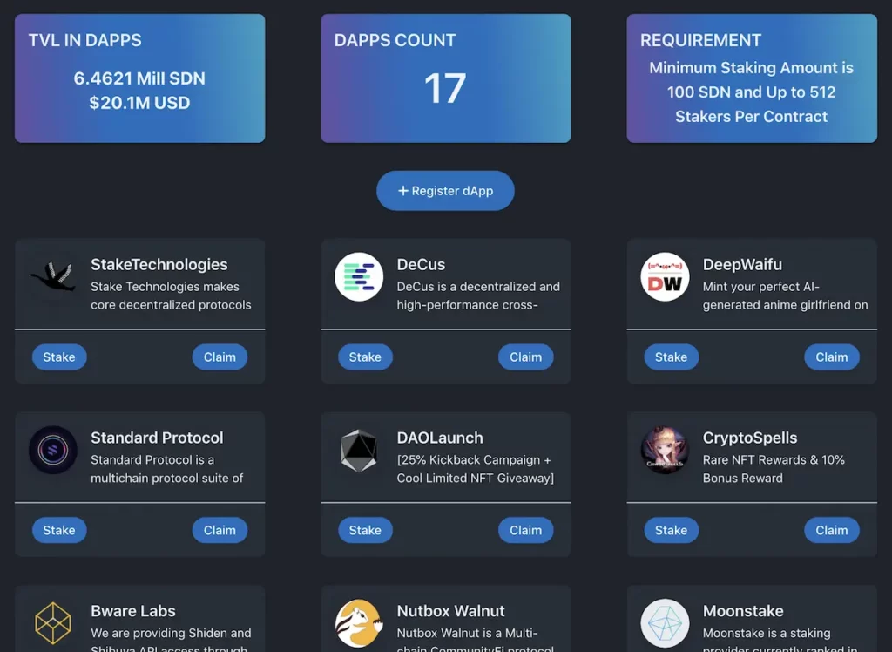
Task: Click the dApps count number 17
Action: click(445, 88)
